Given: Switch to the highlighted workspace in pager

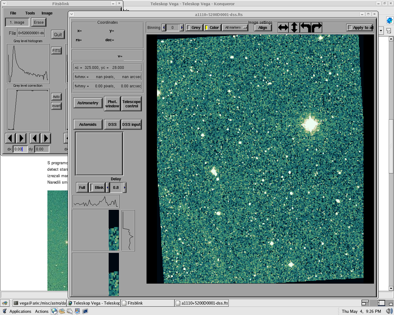Looking at the screenshot, I should tap(381, 303).
